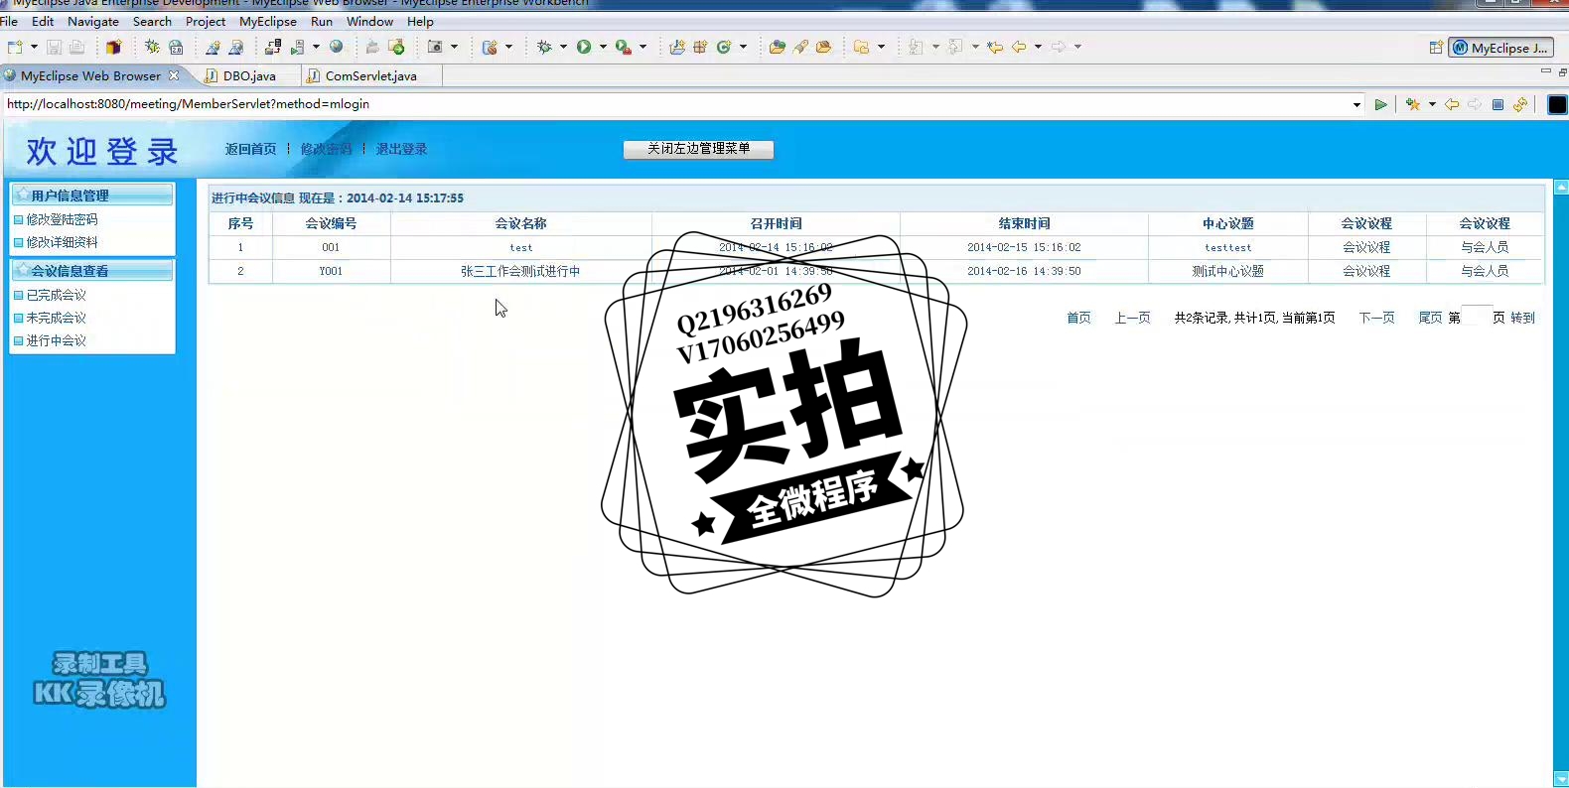This screenshot has width=1569, height=788.
Task: Click the Back navigation arrow in main toolbar
Action: point(1019,47)
